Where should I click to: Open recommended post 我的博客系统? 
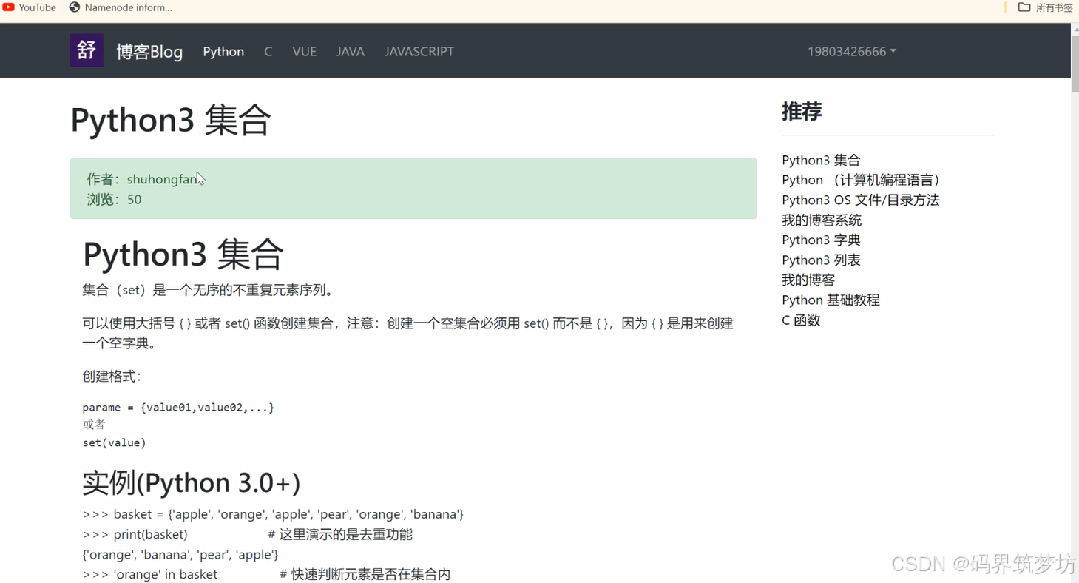(x=822, y=220)
